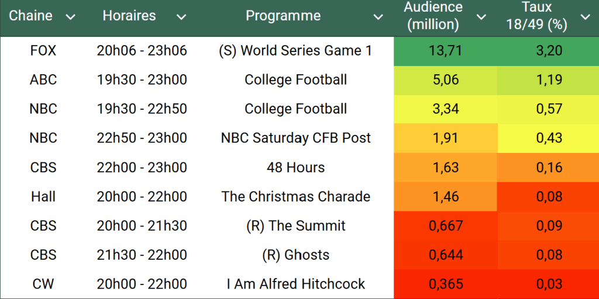Click the Programme header text
The height and width of the screenshot is (299, 599).
click(x=283, y=16)
